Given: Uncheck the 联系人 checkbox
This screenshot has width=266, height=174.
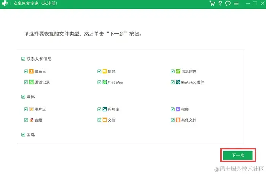Looking at the screenshot, I should click(x=26, y=71).
